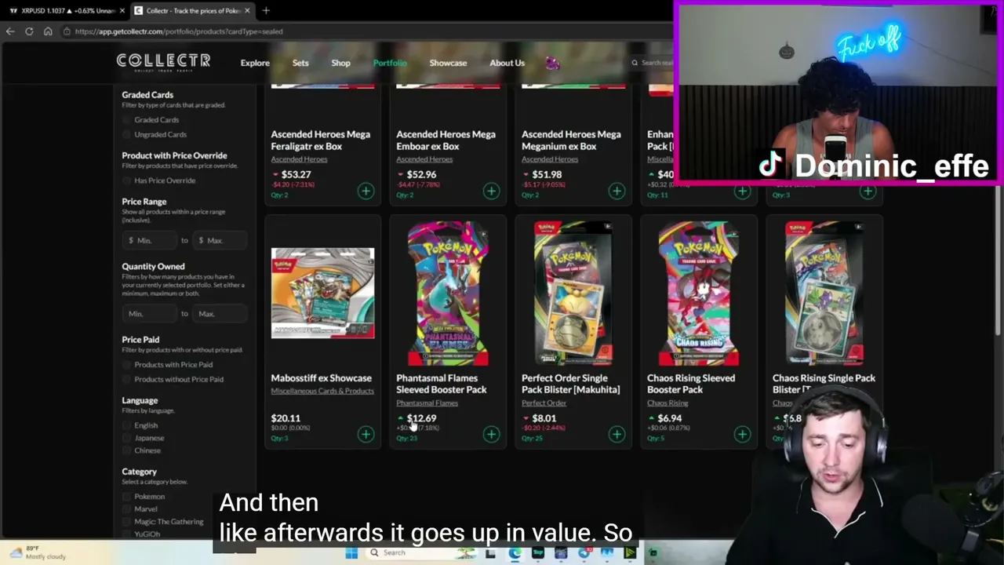
Task: Open Ascended Heroes set link under Feraligatr
Action: click(299, 159)
